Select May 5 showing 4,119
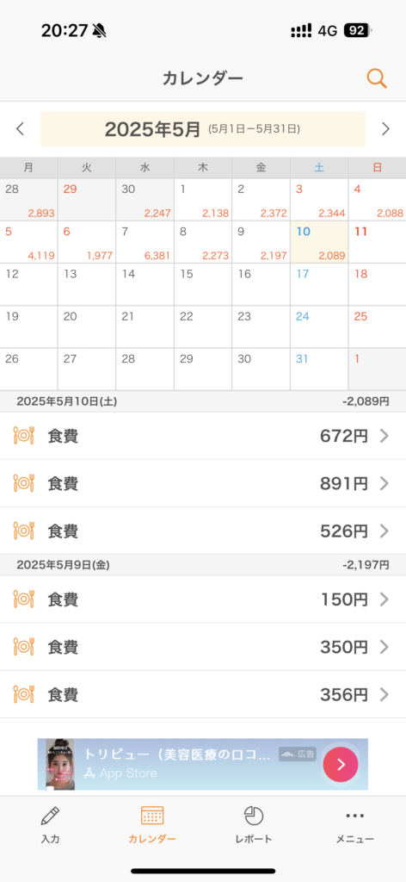 28,242
